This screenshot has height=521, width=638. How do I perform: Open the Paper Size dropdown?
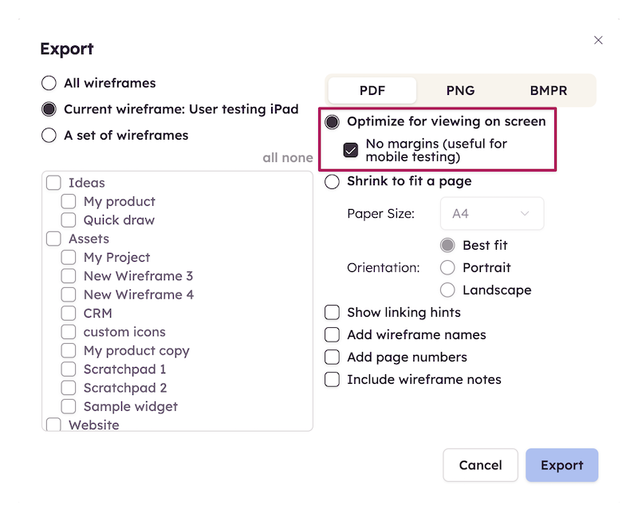pos(492,214)
